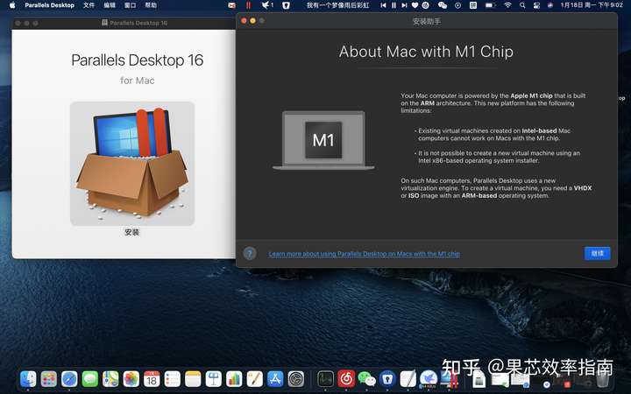The width and height of the screenshot is (631, 394).
Task: Open Safari from the Dock
Action: point(69,379)
